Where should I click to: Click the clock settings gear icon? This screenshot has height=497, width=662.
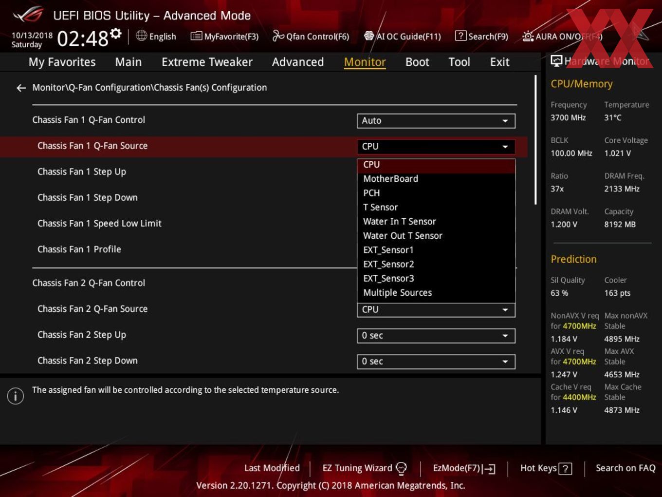coord(115,33)
